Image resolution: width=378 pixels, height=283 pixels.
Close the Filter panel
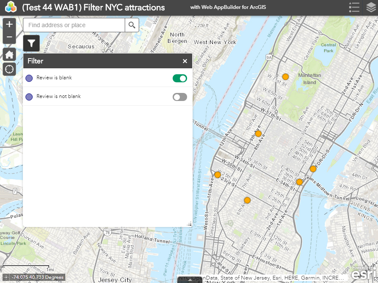tap(185, 61)
